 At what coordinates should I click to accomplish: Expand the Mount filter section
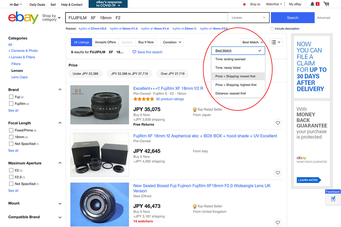(60, 203)
